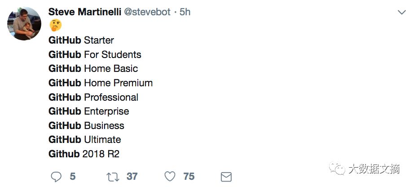
Task: Click the GitHub For Students line
Action: pos(95,54)
